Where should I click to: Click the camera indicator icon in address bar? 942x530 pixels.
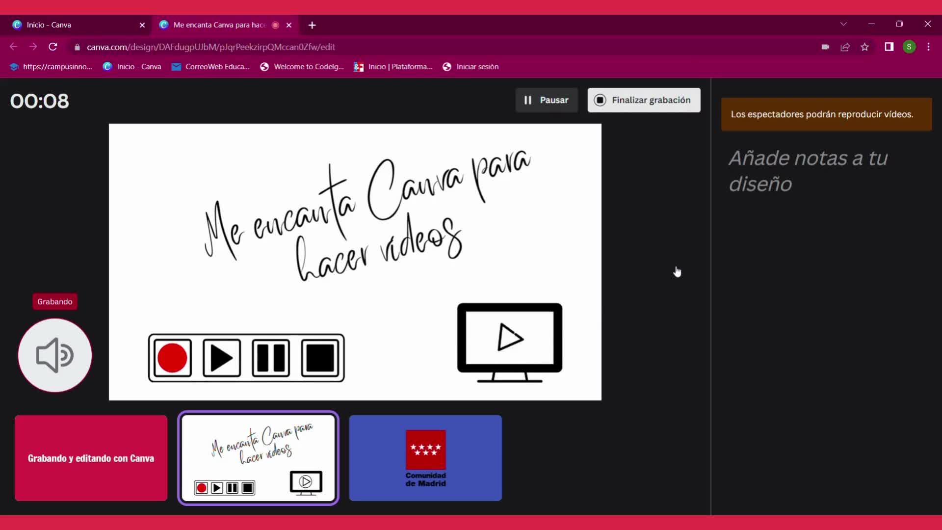(x=825, y=47)
